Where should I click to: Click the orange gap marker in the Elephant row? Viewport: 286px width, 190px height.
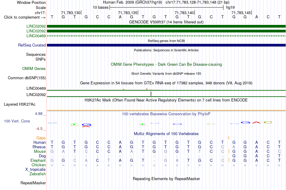coord(229,160)
